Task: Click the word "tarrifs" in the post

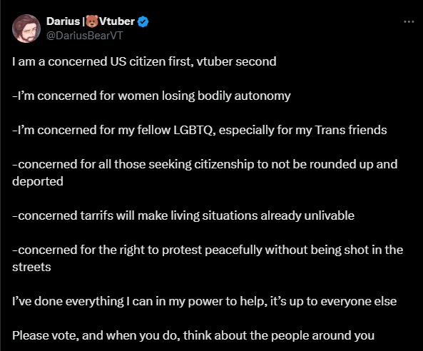Action: [x=96, y=216]
